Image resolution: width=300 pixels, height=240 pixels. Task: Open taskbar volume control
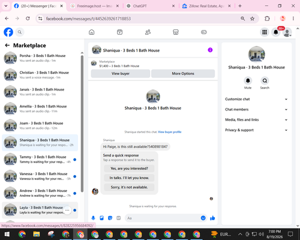coord(261,234)
